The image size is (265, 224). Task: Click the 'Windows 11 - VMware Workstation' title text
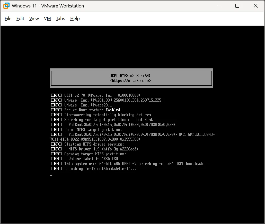click(48, 6)
